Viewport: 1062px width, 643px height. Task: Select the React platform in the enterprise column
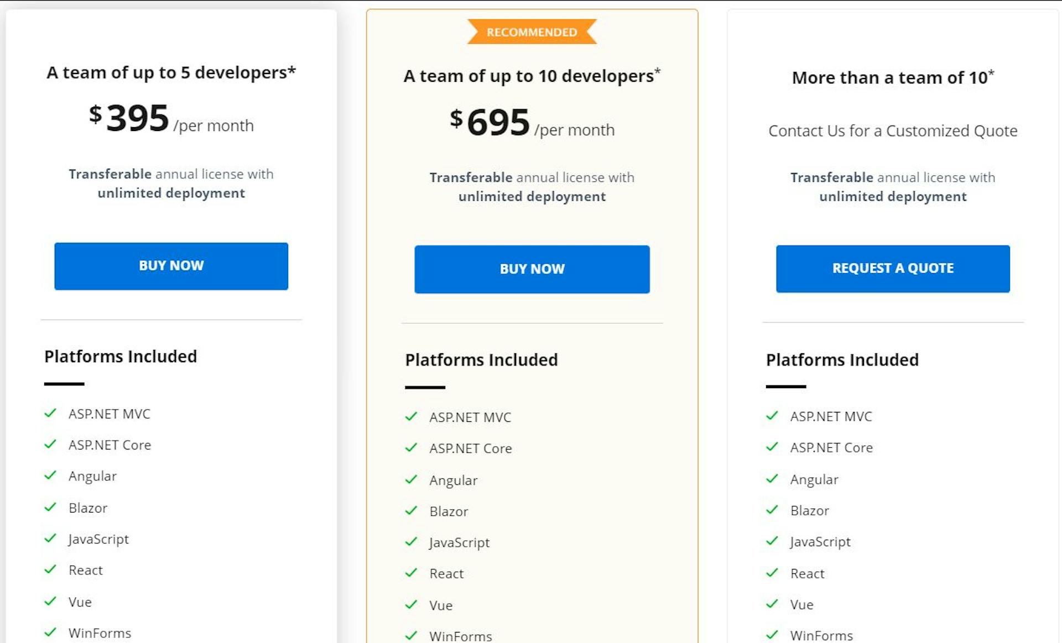[808, 573]
